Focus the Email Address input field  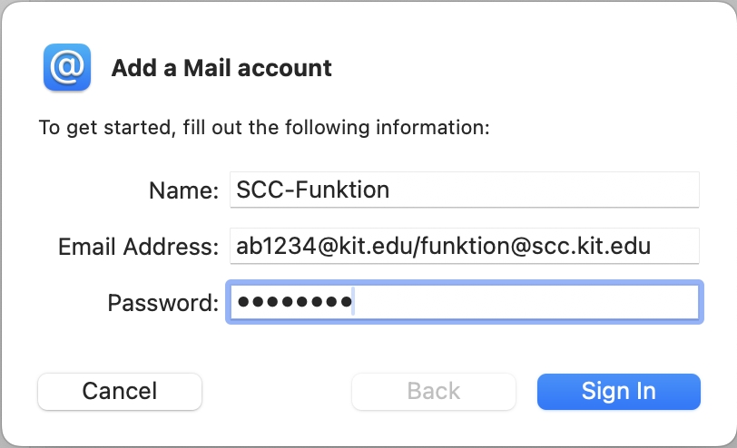click(465, 246)
